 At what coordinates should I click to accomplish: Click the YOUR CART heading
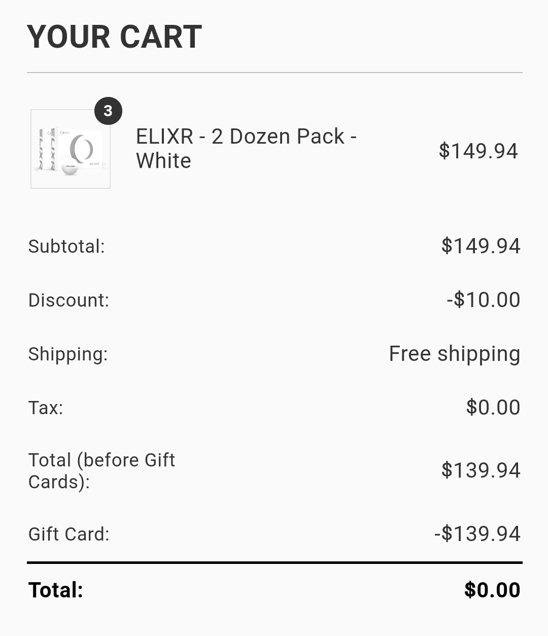[x=115, y=37]
